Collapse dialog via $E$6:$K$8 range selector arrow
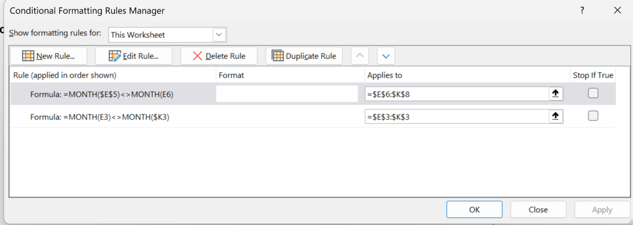This screenshot has height=225, width=633. (x=556, y=94)
